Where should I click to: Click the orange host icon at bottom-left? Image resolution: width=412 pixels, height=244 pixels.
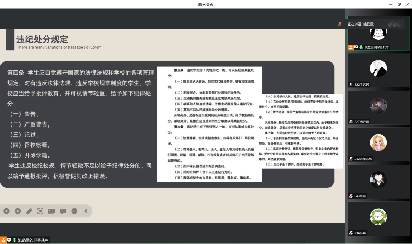point(3,240)
